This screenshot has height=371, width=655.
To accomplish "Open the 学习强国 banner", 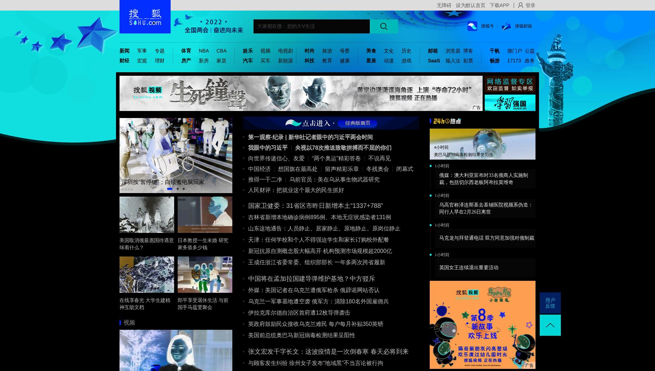I will coord(510,103).
